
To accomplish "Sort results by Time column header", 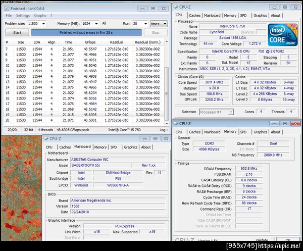I will pos(68,42).
